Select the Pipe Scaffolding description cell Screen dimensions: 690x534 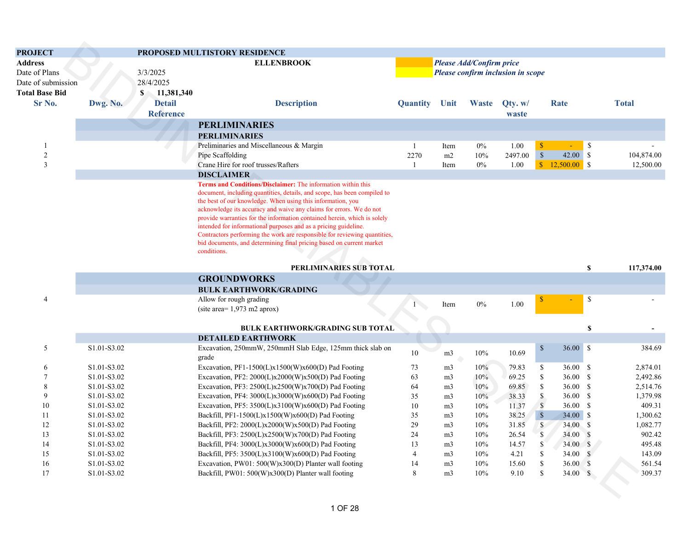(222, 155)
